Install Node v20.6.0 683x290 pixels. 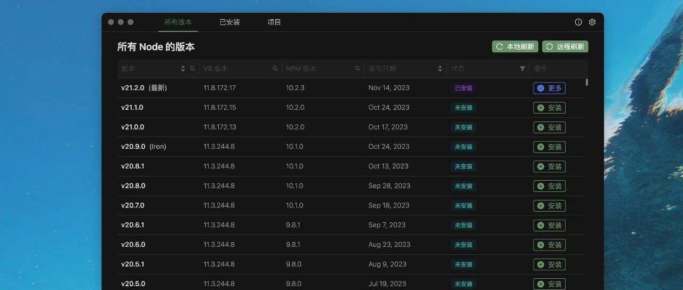(x=550, y=245)
